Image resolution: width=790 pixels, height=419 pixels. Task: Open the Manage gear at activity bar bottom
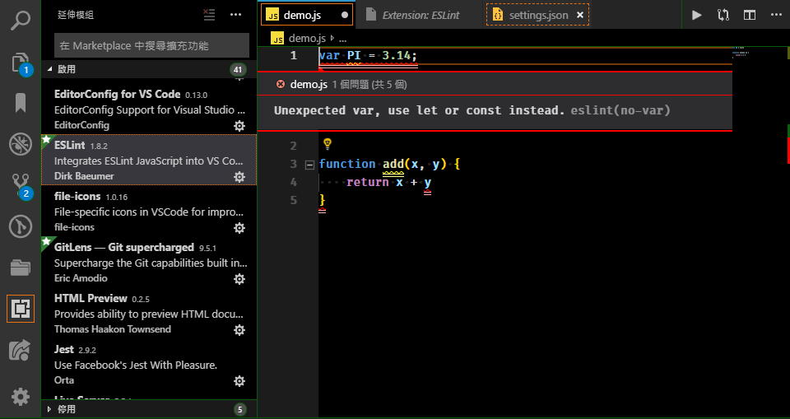click(x=20, y=398)
